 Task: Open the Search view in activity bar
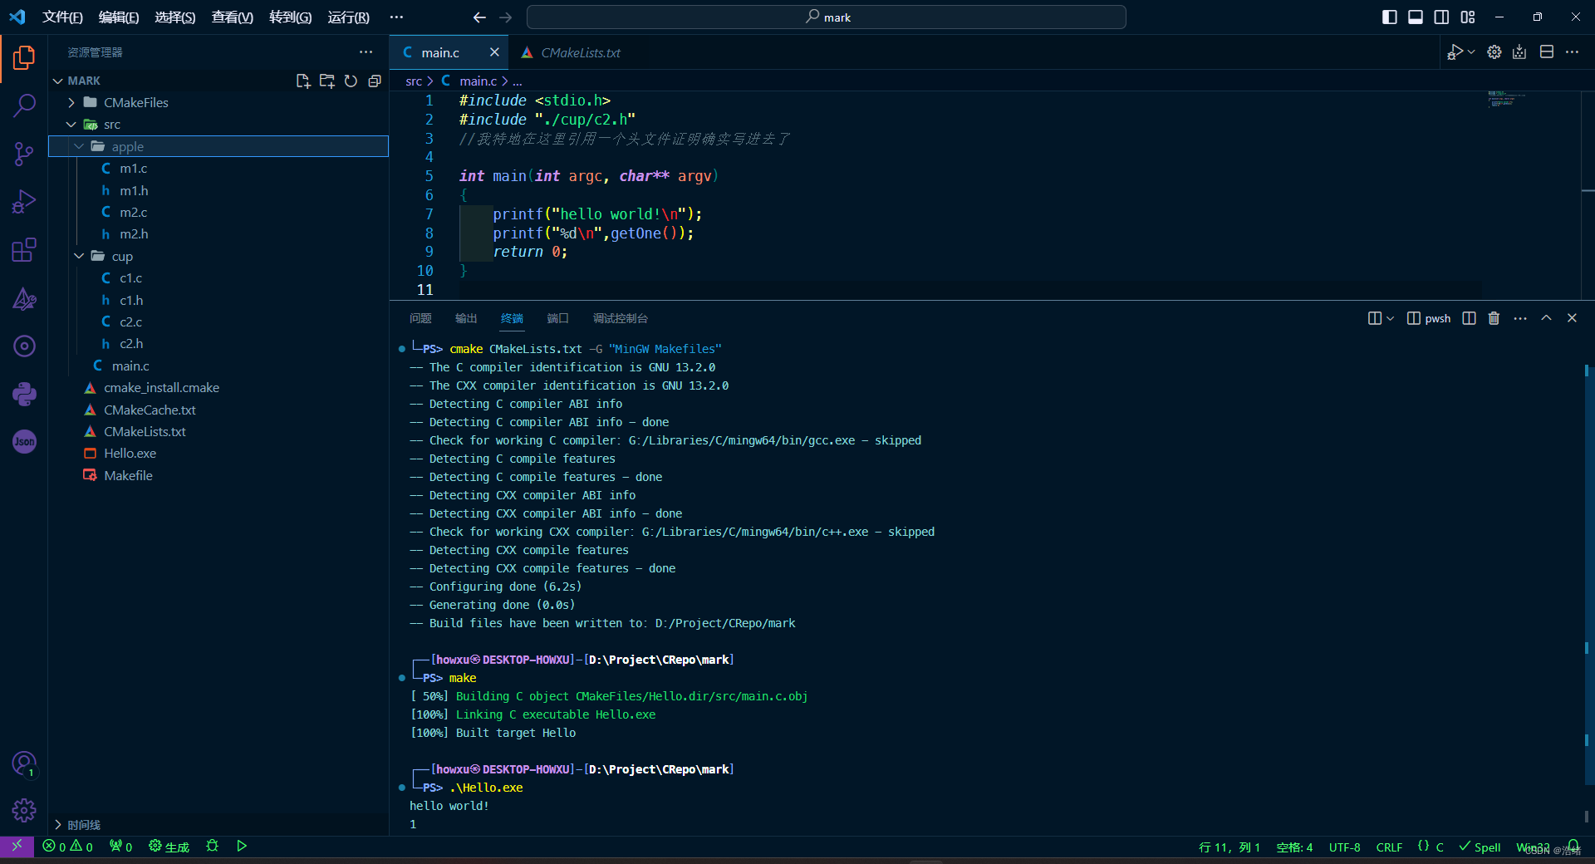24,106
